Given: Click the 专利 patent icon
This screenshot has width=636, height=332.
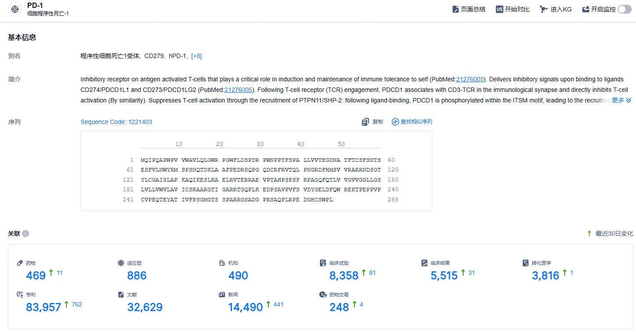Looking at the screenshot, I should tap(19, 295).
